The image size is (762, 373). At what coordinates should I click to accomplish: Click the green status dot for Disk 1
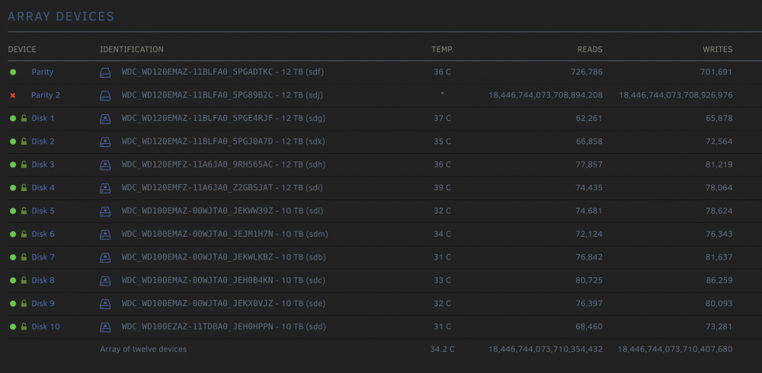point(13,119)
